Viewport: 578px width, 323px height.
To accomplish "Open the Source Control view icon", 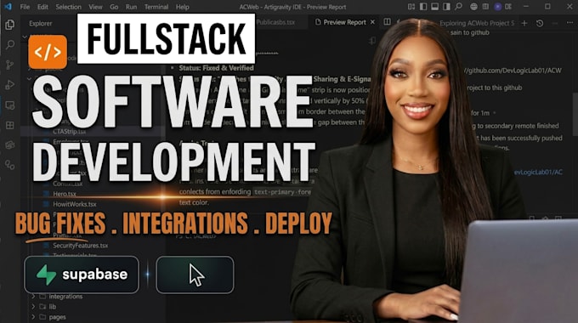I will (10, 65).
